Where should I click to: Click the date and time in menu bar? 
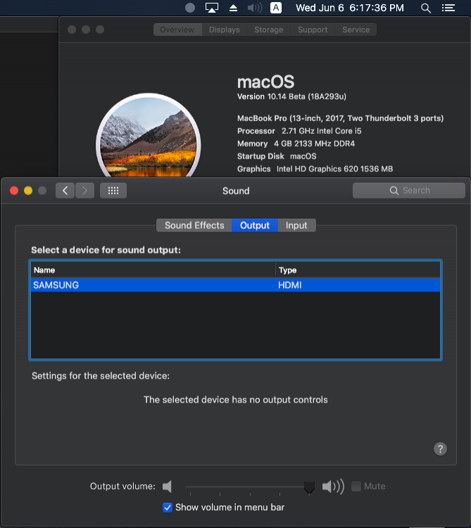pos(349,8)
